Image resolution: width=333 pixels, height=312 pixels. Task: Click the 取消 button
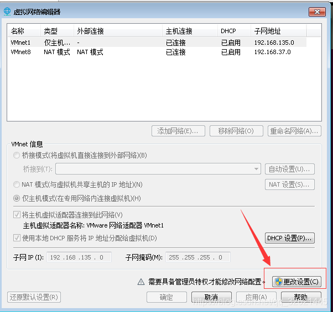pos(211,297)
